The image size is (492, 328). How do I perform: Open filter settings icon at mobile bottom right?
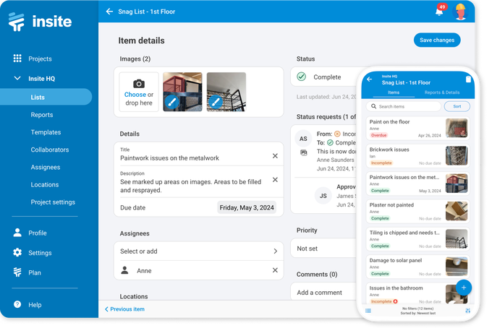468,311
